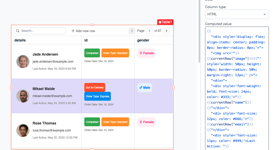Click the right-side resize handle of Table1

(x=174, y=87)
